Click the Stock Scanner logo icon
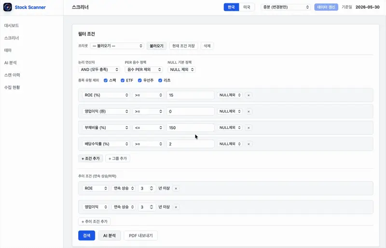 (x=8, y=7)
